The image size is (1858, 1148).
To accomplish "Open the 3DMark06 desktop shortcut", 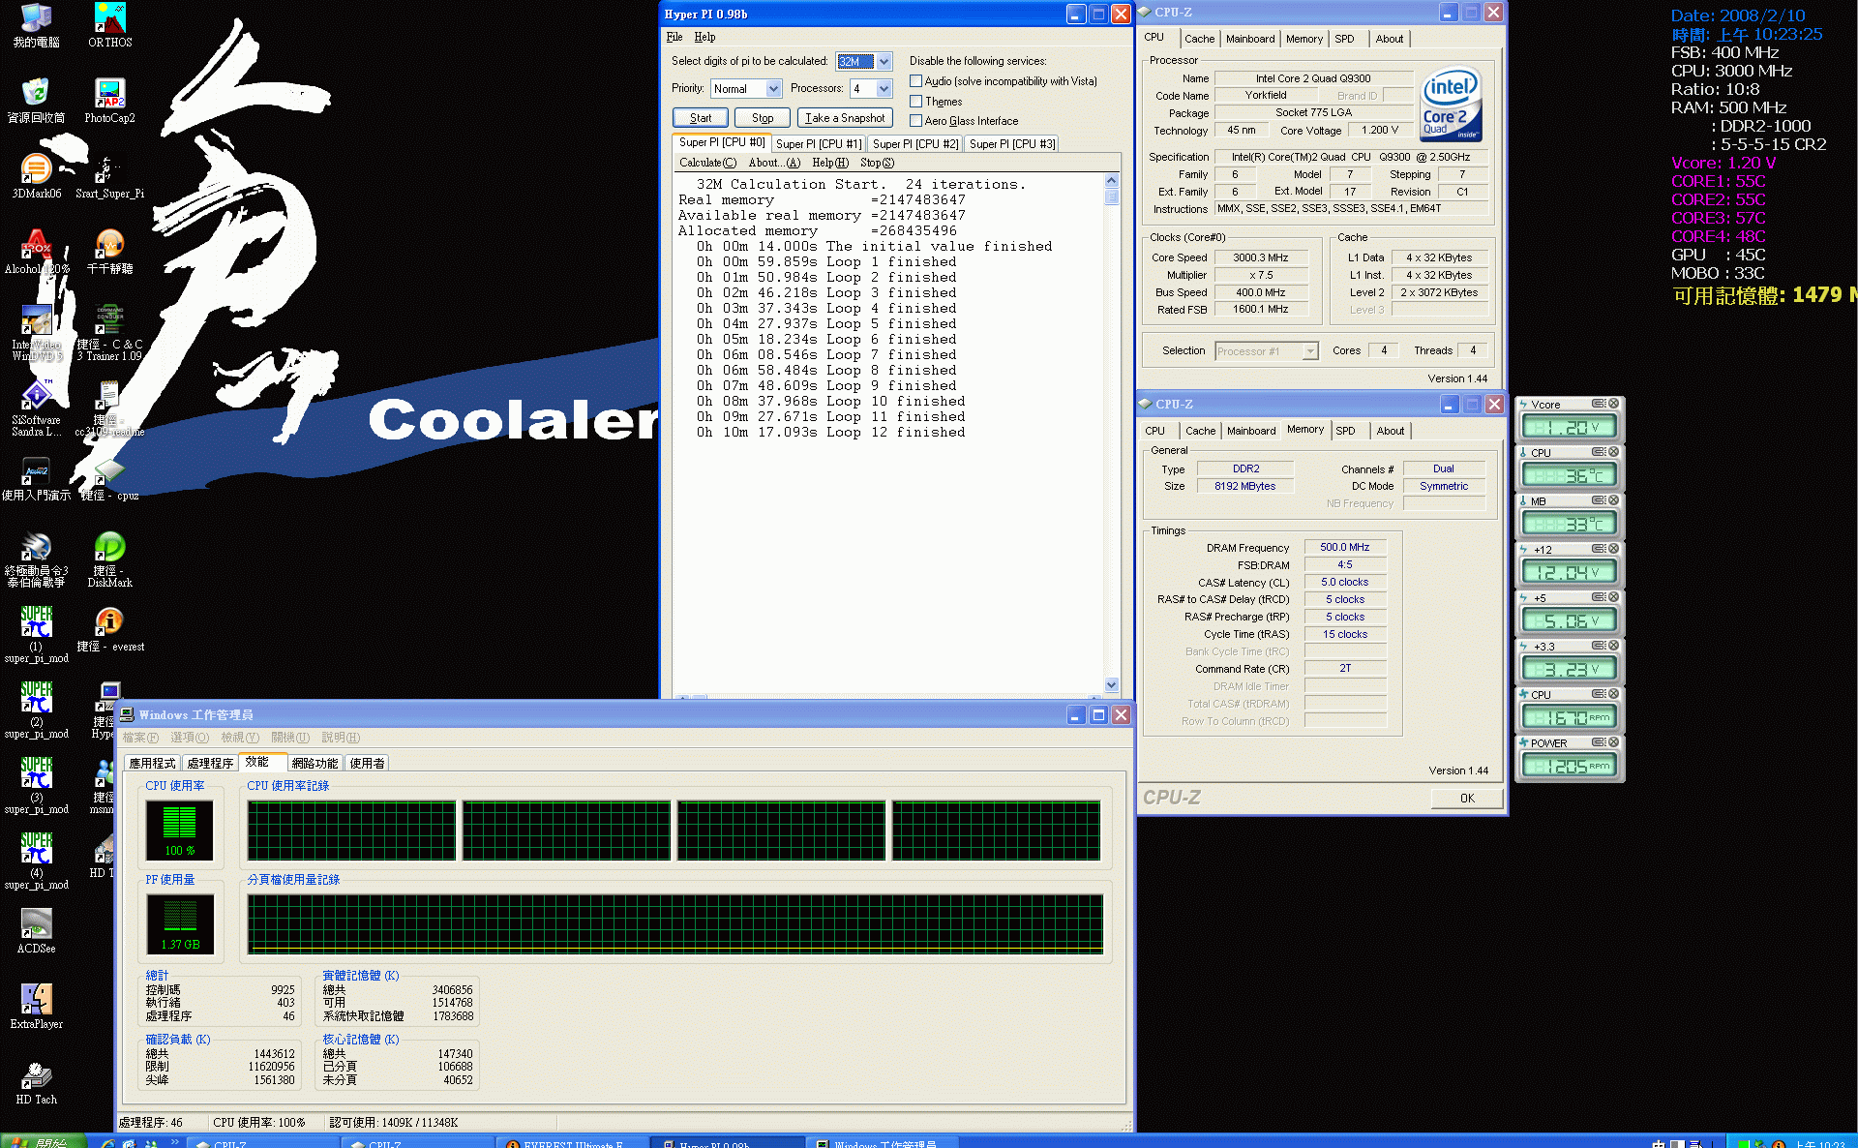I will pyautogui.click(x=36, y=170).
